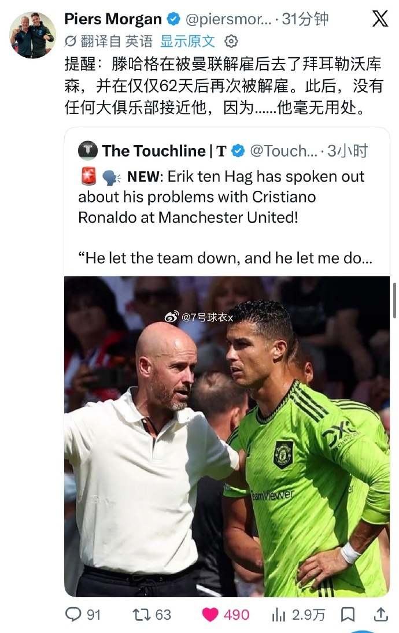Open translation settings gear icon
This screenshot has height=633, width=399.
231,41
